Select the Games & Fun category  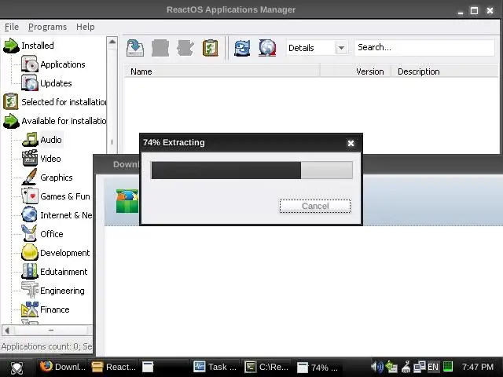coord(65,196)
